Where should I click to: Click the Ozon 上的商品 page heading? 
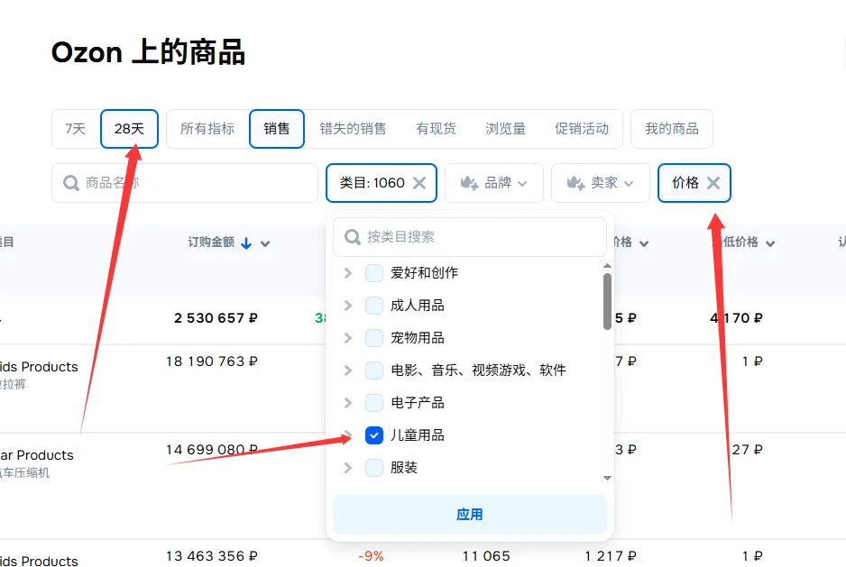click(x=149, y=52)
